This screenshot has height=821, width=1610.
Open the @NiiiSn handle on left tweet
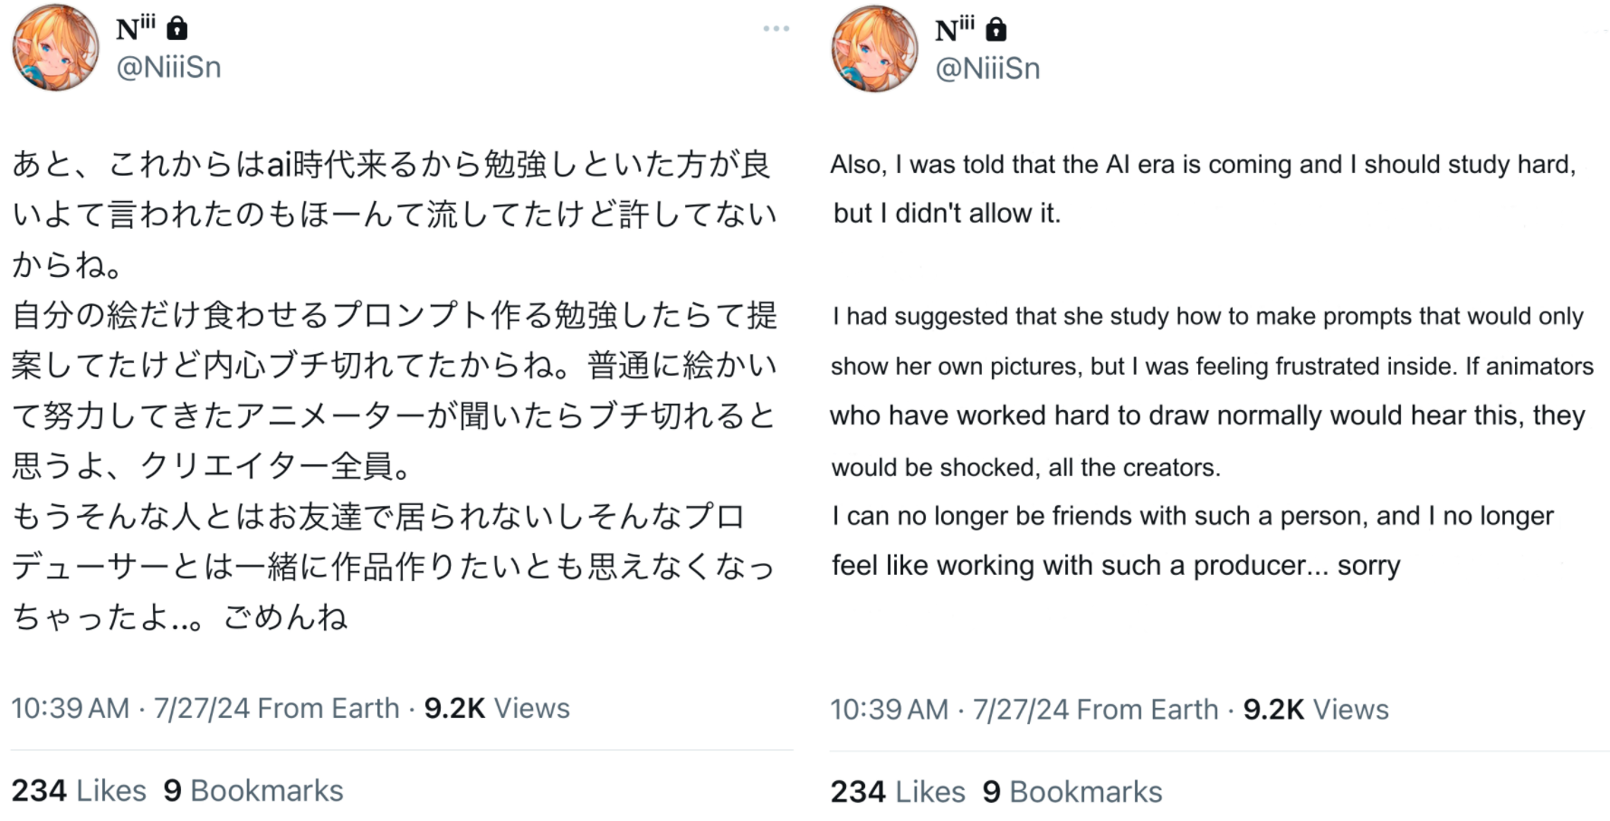pyautogui.click(x=168, y=68)
